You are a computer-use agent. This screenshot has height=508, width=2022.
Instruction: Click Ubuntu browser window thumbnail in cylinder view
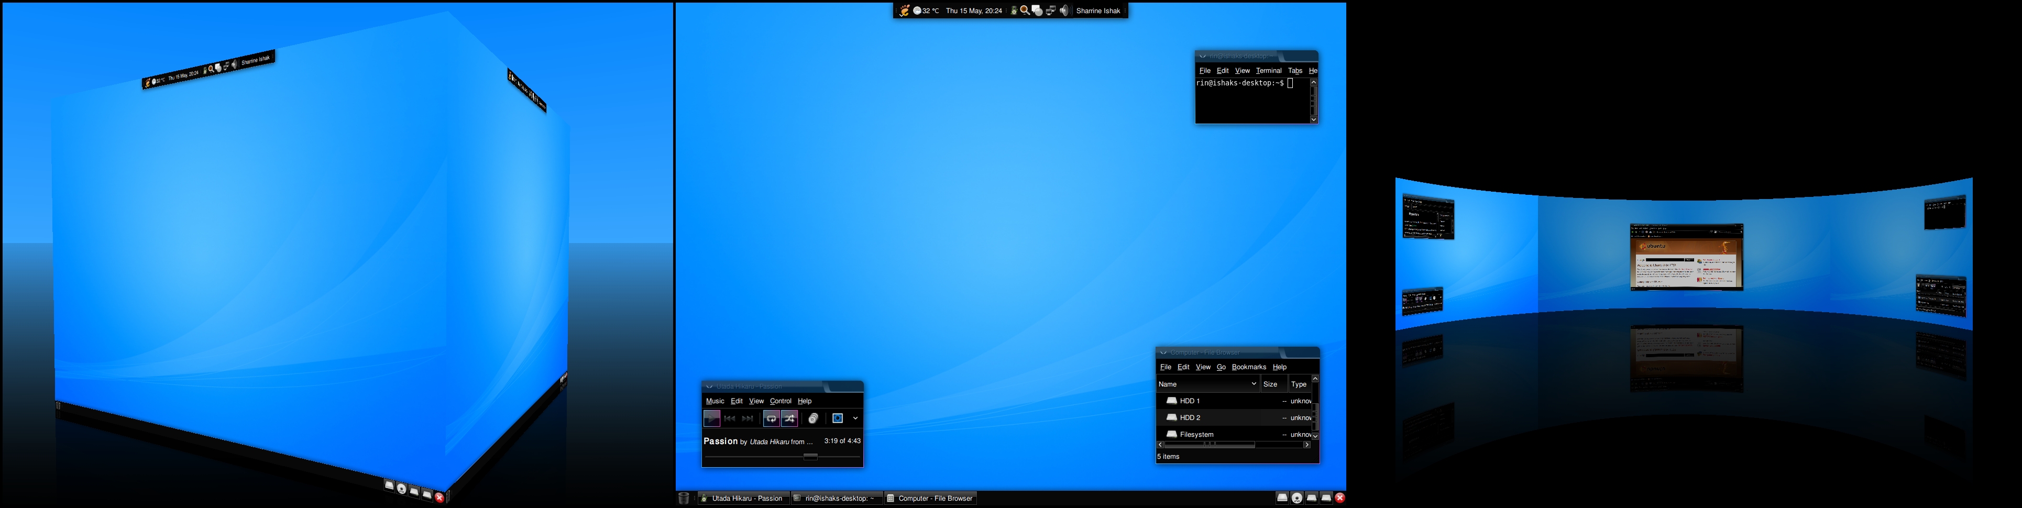(x=1687, y=257)
